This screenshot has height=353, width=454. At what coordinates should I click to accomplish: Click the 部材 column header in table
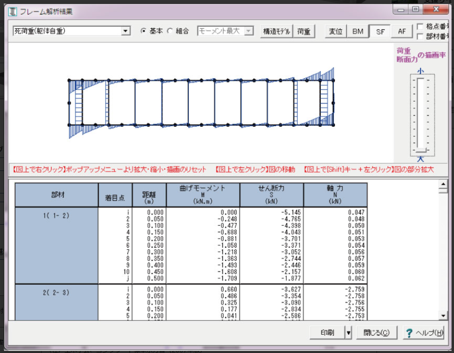tap(57, 195)
